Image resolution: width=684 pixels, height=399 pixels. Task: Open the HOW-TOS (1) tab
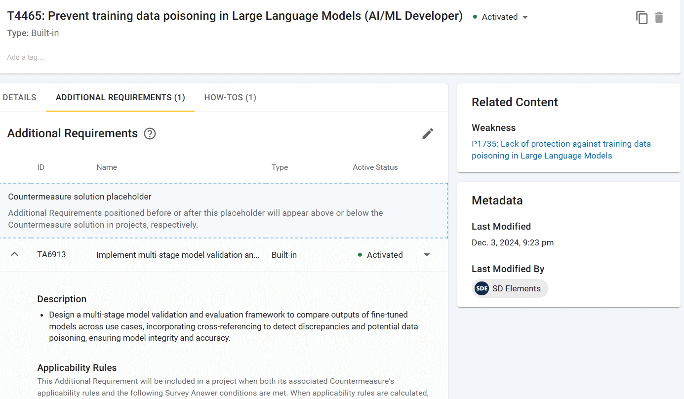(x=230, y=97)
